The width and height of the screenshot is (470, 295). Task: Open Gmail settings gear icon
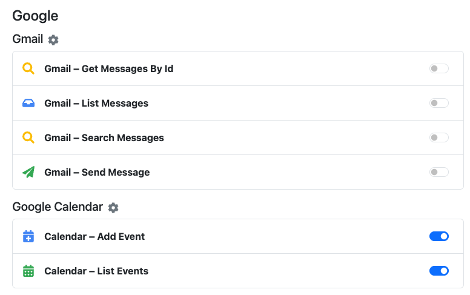point(53,40)
